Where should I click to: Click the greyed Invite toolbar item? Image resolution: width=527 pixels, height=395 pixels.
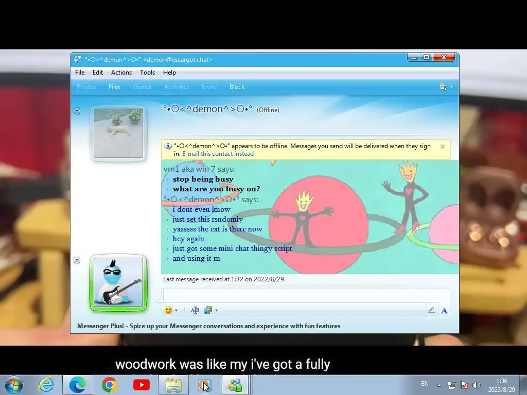tap(209, 87)
